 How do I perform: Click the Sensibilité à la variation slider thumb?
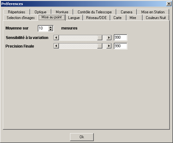pos(100,38)
